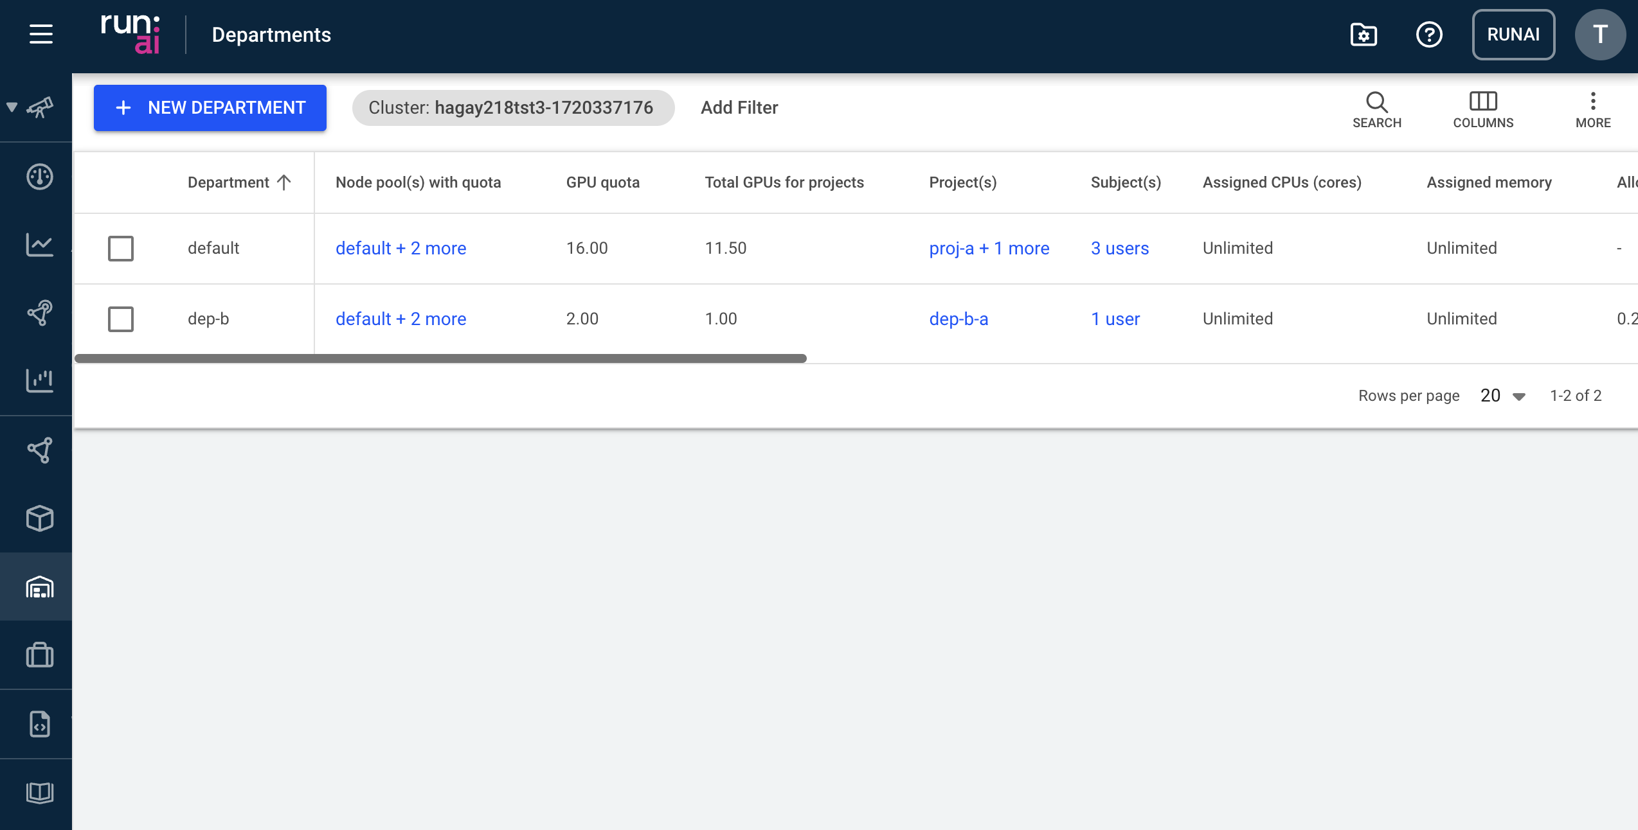Viewport: 1638px width, 830px height.
Task: Open the lower graph nodes sidebar icon
Action: [40, 450]
